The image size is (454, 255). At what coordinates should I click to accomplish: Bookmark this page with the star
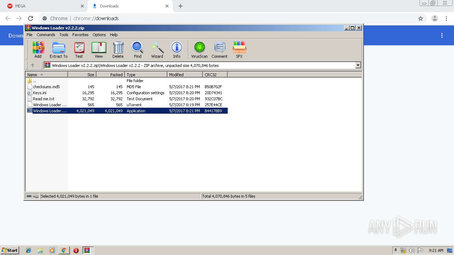point(421,18)
